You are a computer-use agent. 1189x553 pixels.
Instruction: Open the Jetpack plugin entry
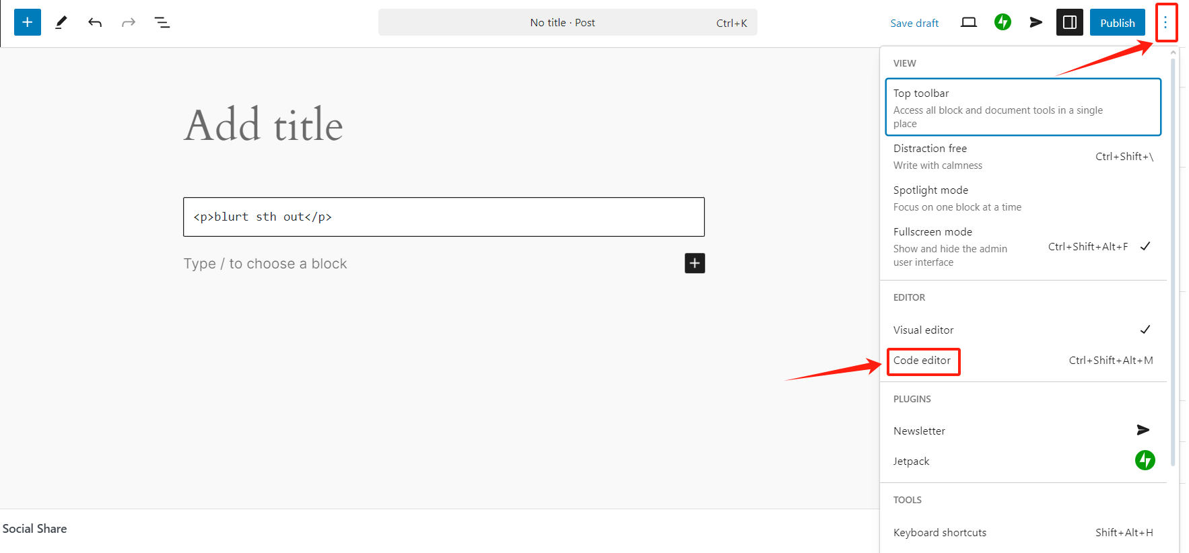pyautogui.click(x=1023, y=461)
